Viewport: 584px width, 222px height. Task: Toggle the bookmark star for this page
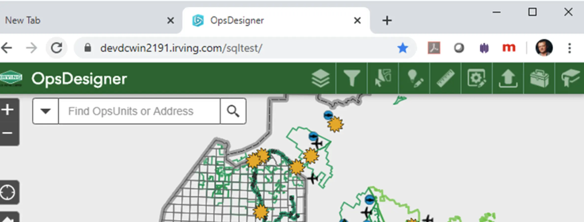point(403,48)
